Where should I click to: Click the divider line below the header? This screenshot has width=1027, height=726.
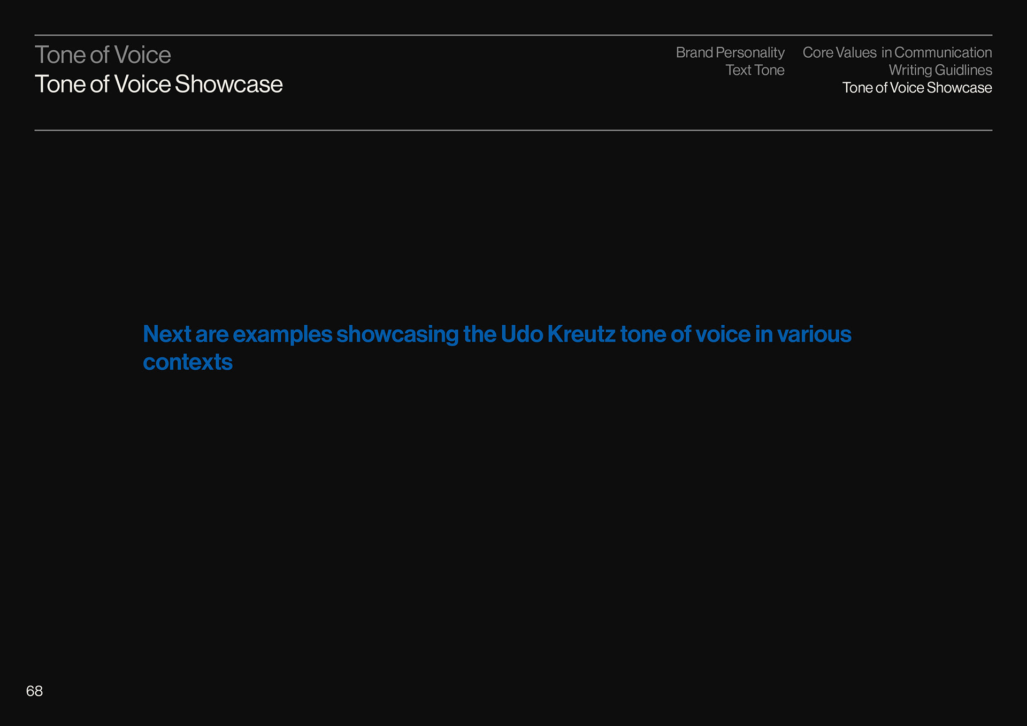pyautogui.click(x=513, y=130)
